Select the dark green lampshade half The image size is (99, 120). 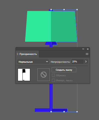click(64, 26)
